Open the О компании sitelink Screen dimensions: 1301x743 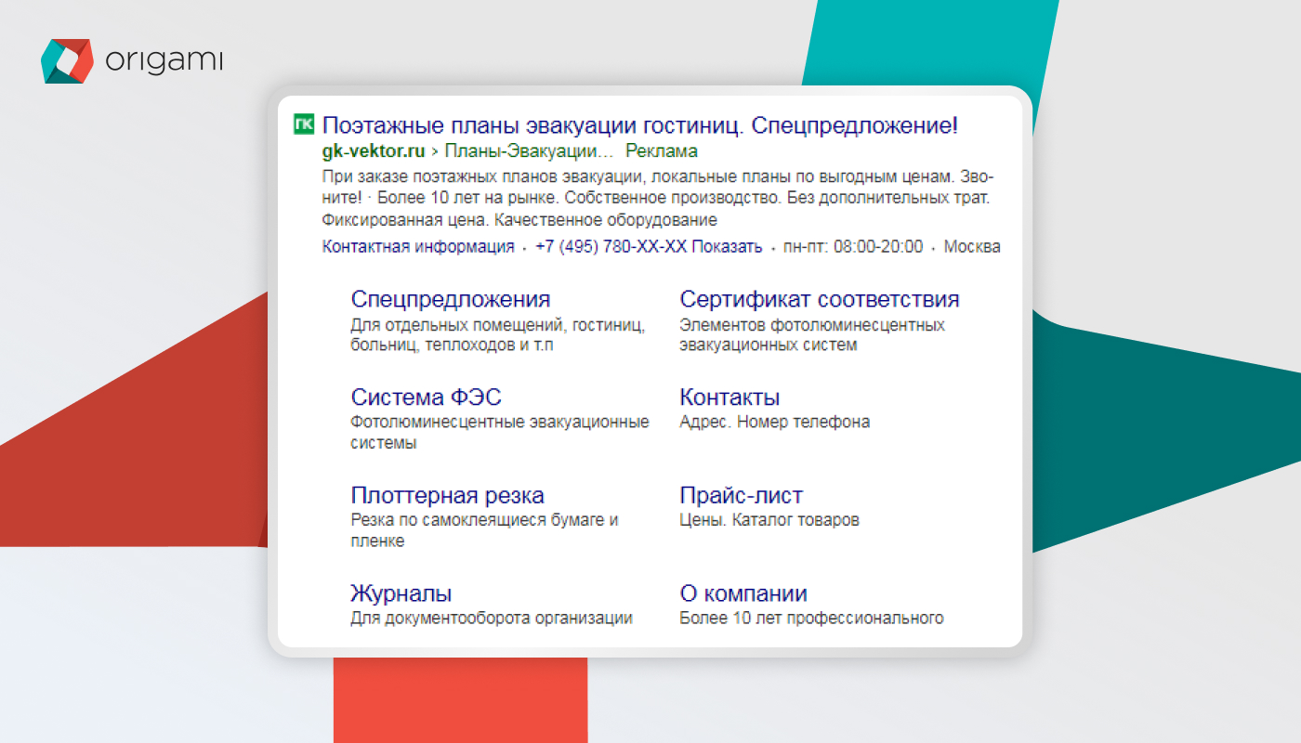coord(743,593)
